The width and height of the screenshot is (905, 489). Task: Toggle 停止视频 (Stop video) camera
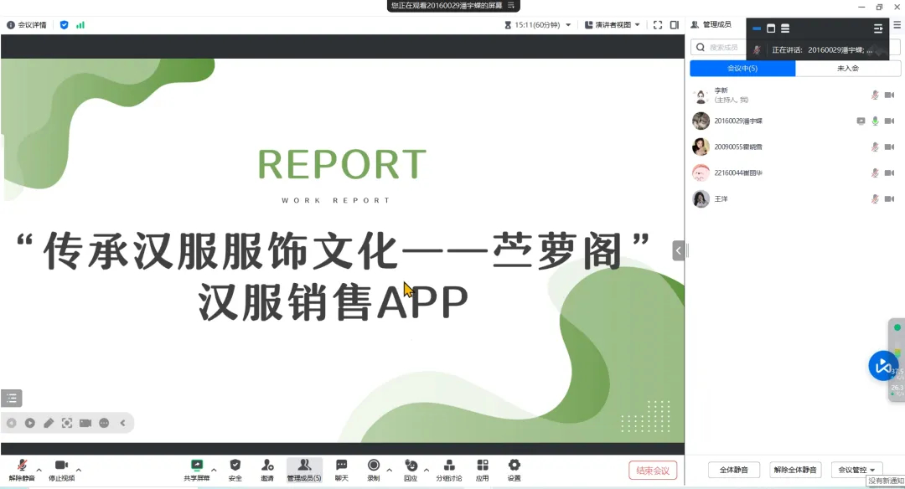[x=61, y=466]
